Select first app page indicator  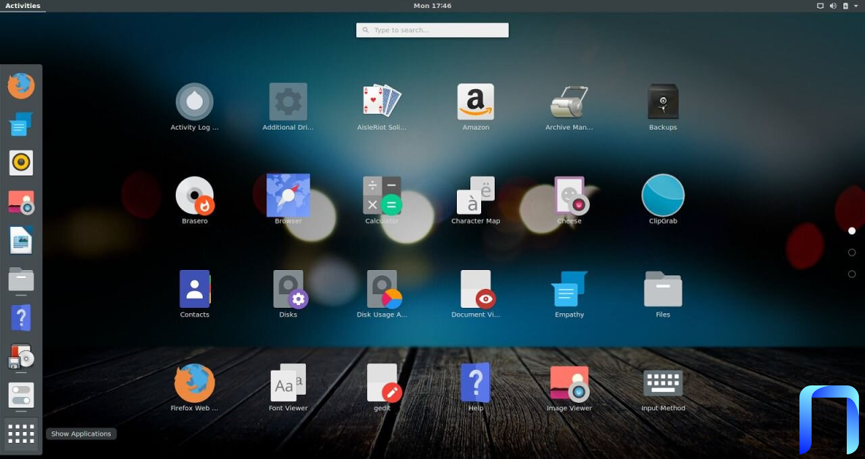click(851, 231)
